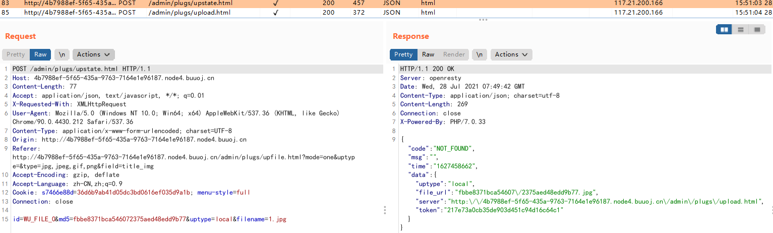Switch to top/bottom stacked layout
The image size is (773, 233).
pos(741,30)
